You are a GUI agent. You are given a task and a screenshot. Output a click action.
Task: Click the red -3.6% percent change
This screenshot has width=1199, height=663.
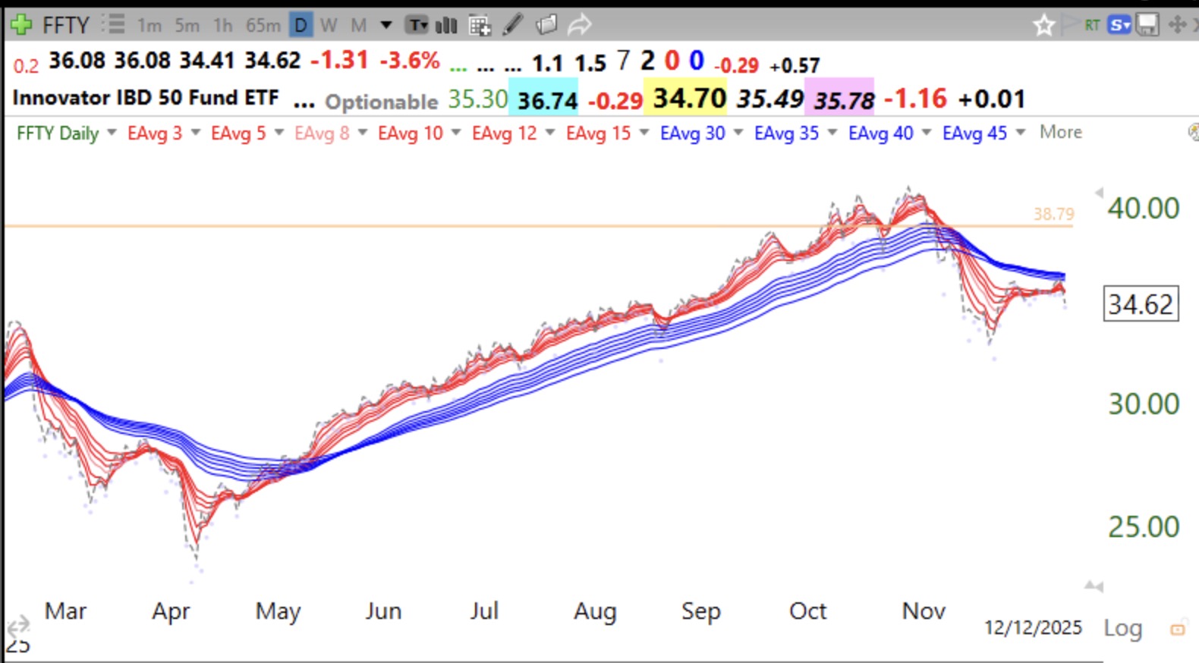[x=410, y=60]
